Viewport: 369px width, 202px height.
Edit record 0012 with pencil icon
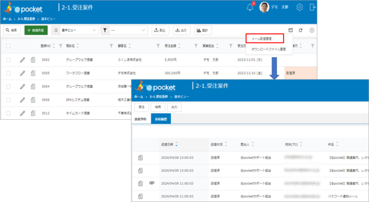[22, 113]
